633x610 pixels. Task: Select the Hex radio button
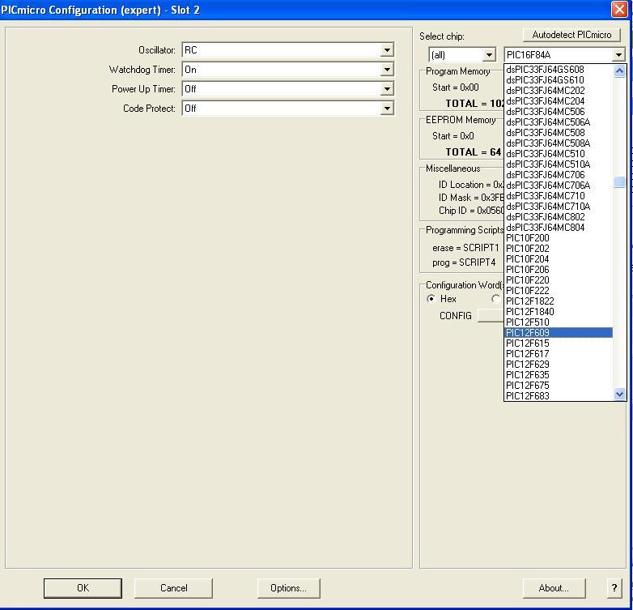click(431, 299)
